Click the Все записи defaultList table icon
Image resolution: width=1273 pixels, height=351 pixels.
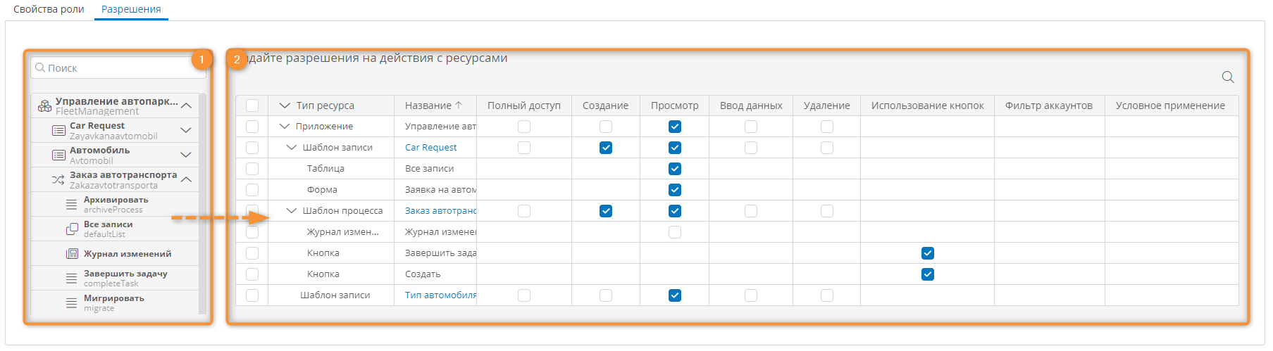click(72, 229)
